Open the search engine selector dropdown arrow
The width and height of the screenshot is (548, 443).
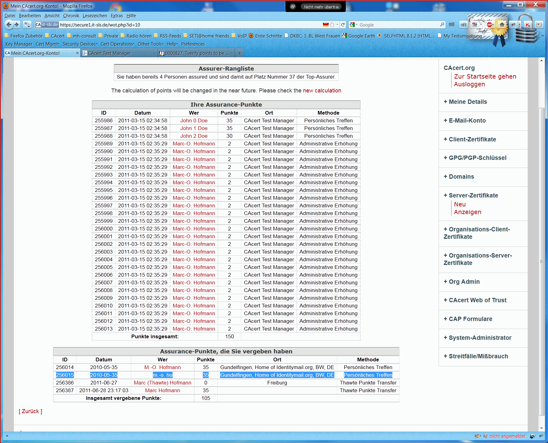(357, 25)
